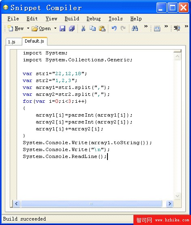
Task: Click the horizontal scrollbar right arrow
Action: tap(170, 203)
